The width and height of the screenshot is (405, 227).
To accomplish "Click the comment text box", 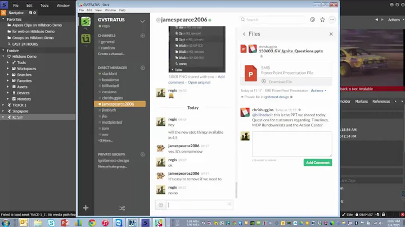I will [292, 144].
